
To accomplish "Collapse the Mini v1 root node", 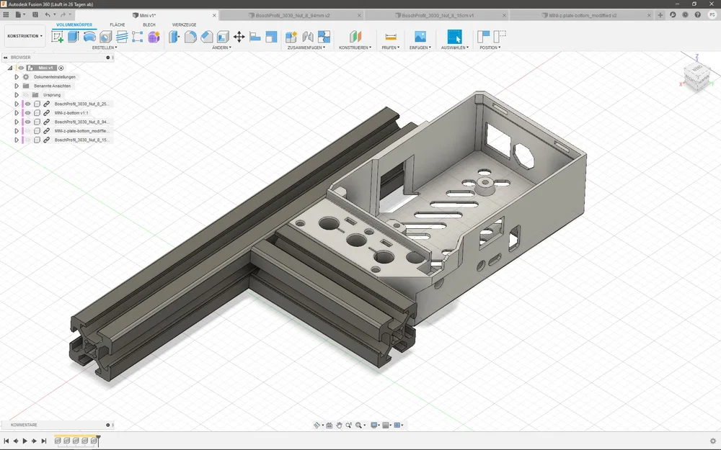I will click(x=10, y=68).
